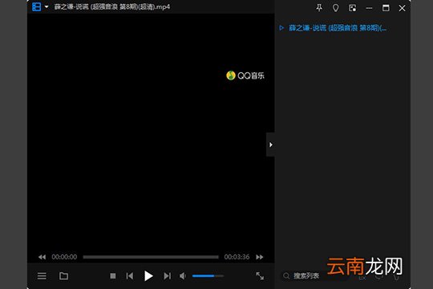Maximize the player window
This screenshot has width=433, height=289.
[x=386, y=8]
